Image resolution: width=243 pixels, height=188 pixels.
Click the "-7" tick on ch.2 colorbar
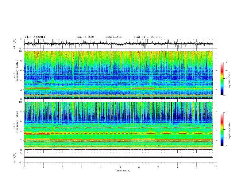tap(226, 146)
